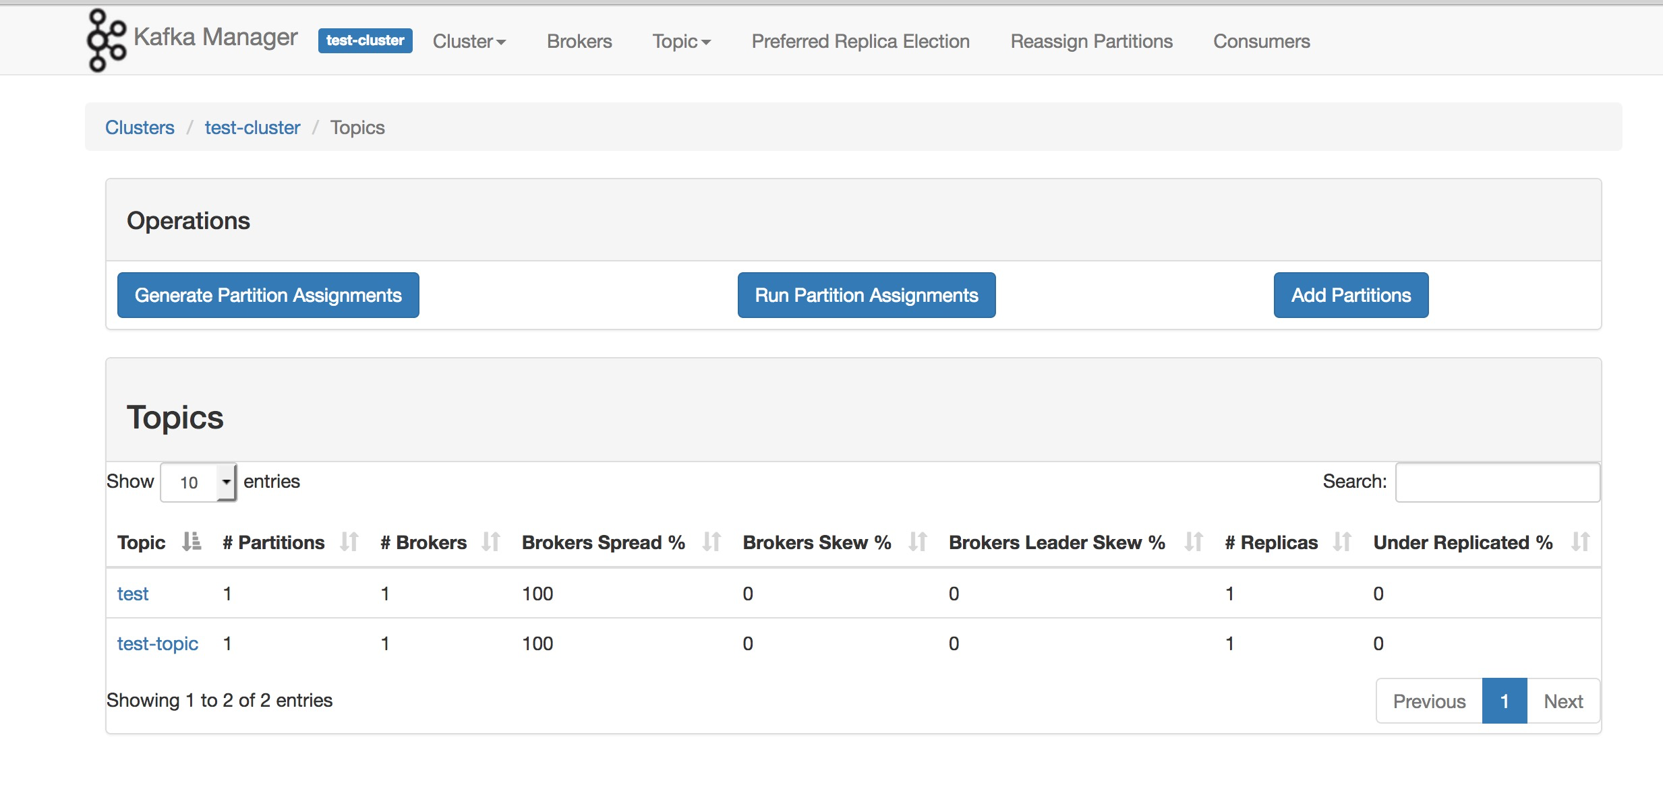Expand the Topic dropdown in navbar
The image size is (1663, 791).
(682, 41)
